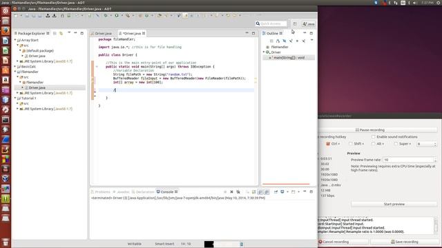Image resolution: width=442 pixels, height=248 pixels.
Task: Click the magnifier icon in Quick Access
Action: click(258, 23)
